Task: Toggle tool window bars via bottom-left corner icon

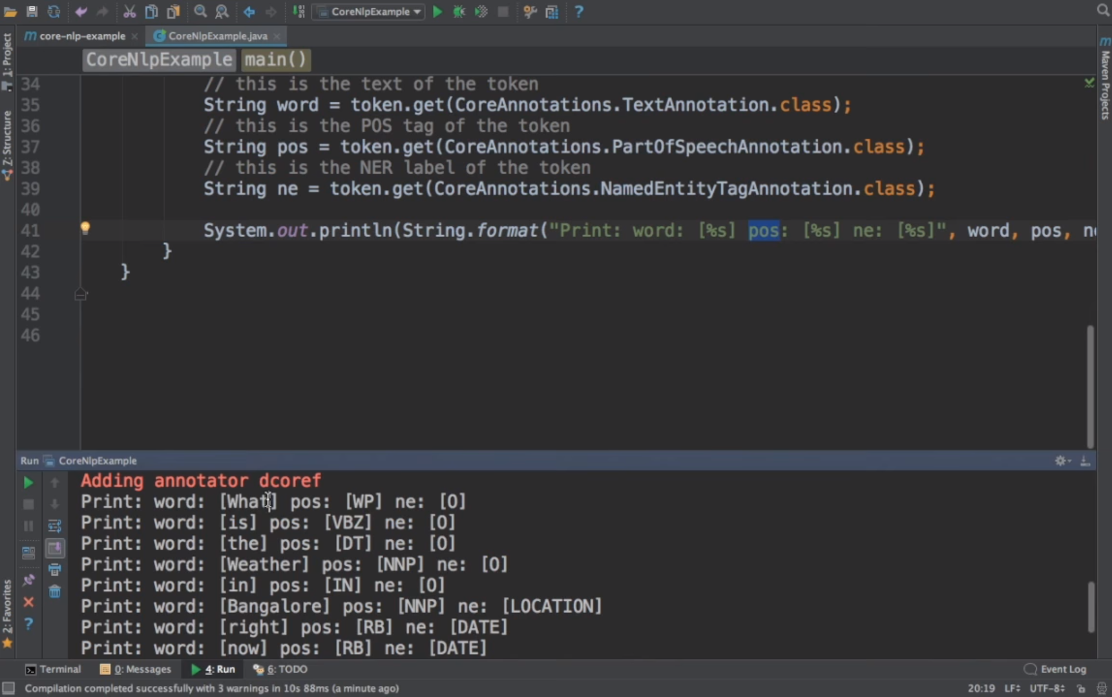Action: (8, 689)
